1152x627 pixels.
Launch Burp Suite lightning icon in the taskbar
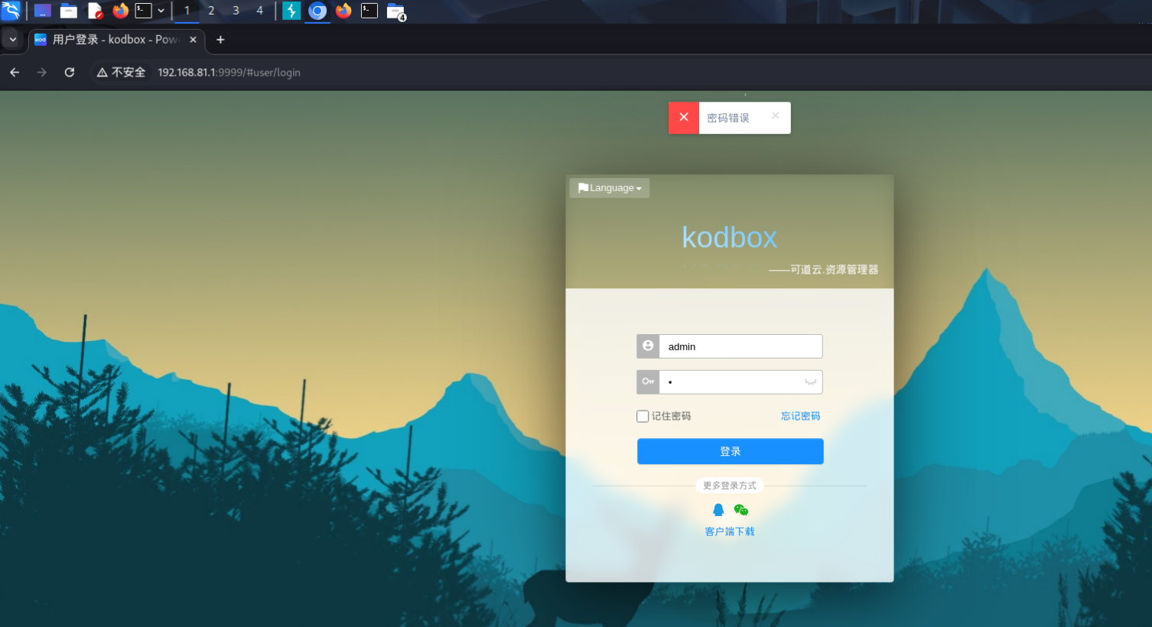tap(291, 11)
